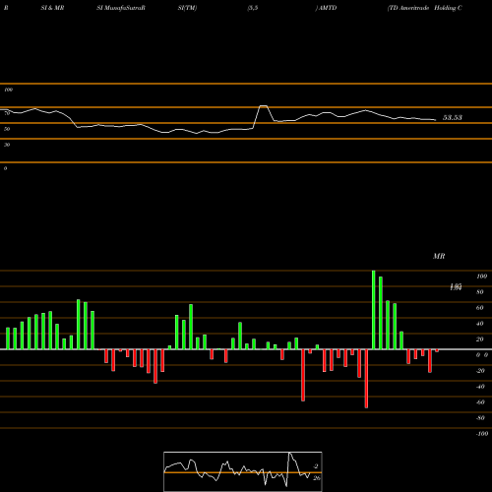
Task: Click the RSI spike peak on line
Action: click(264, 106)
